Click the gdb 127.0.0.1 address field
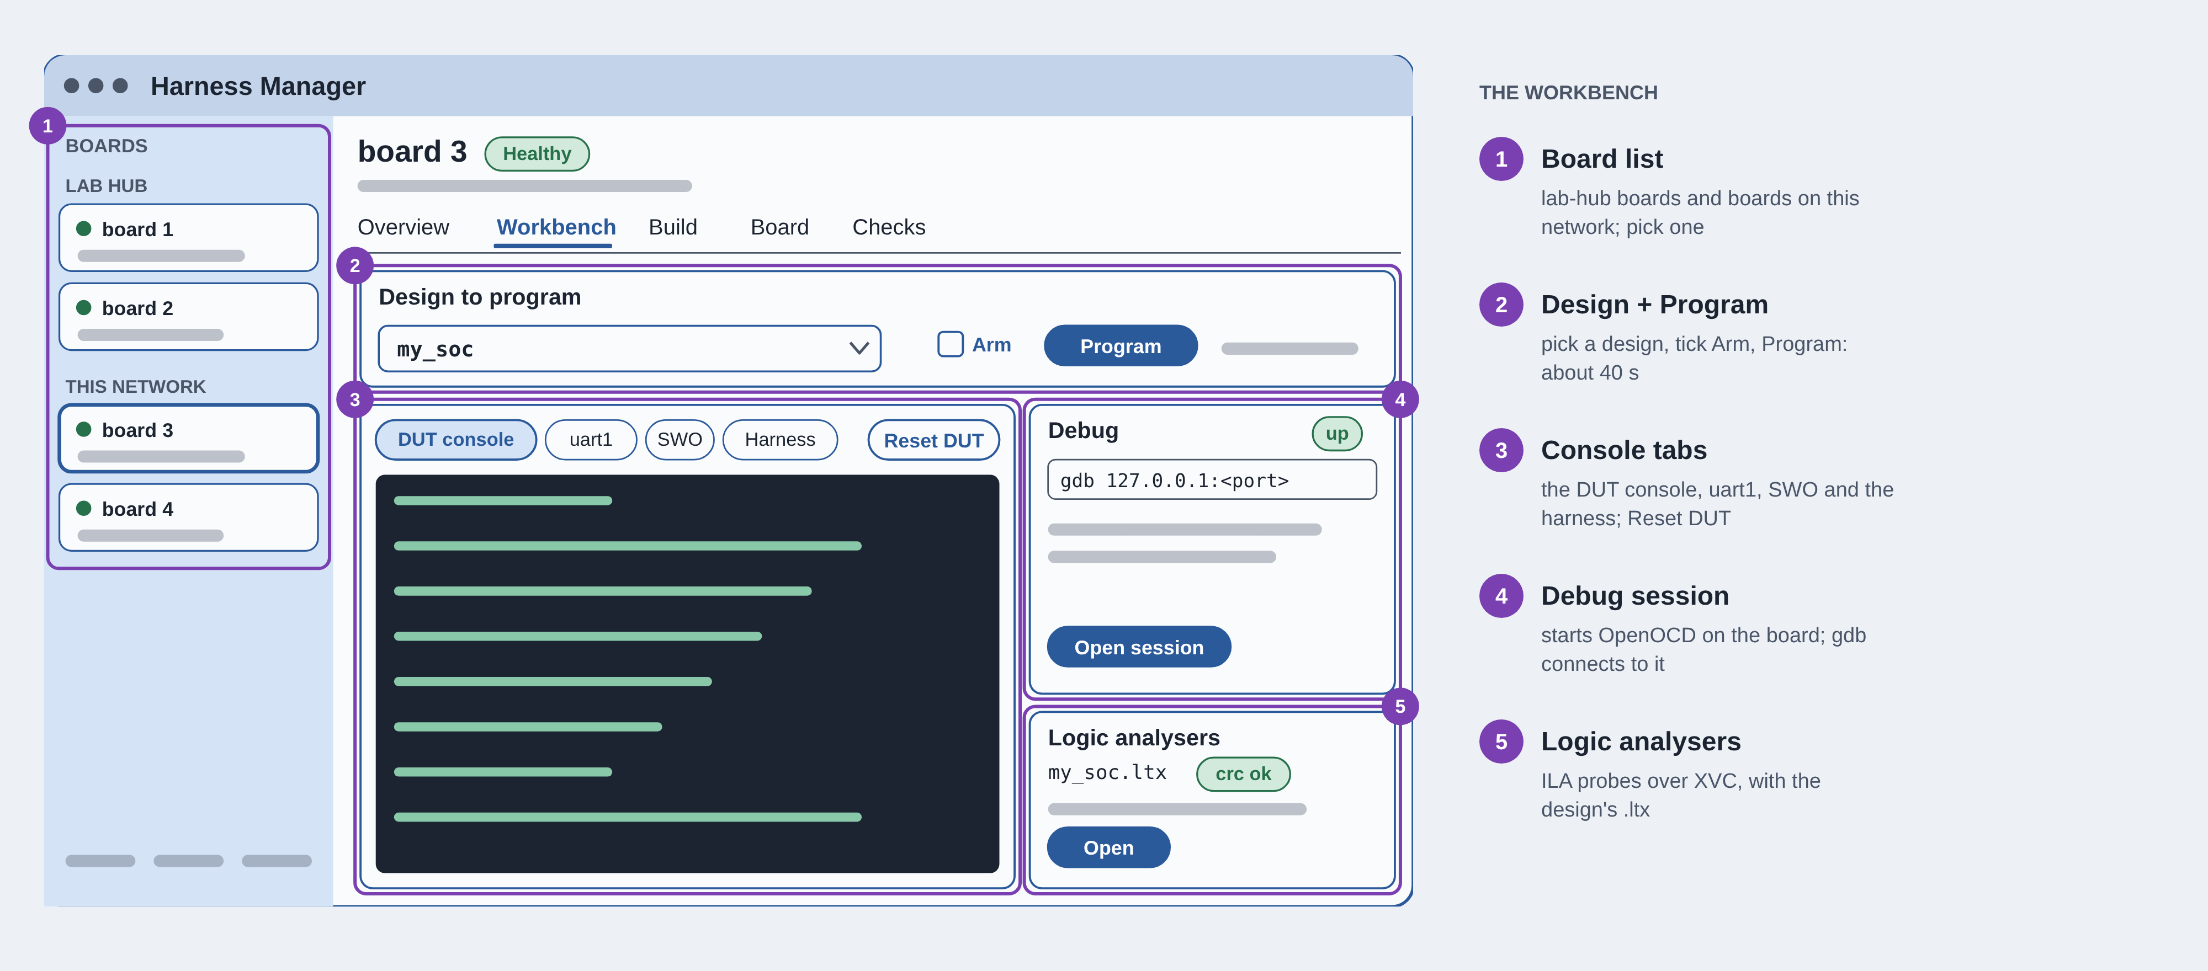This screenshot has height=971, width=2208. tap(1211, 480)
